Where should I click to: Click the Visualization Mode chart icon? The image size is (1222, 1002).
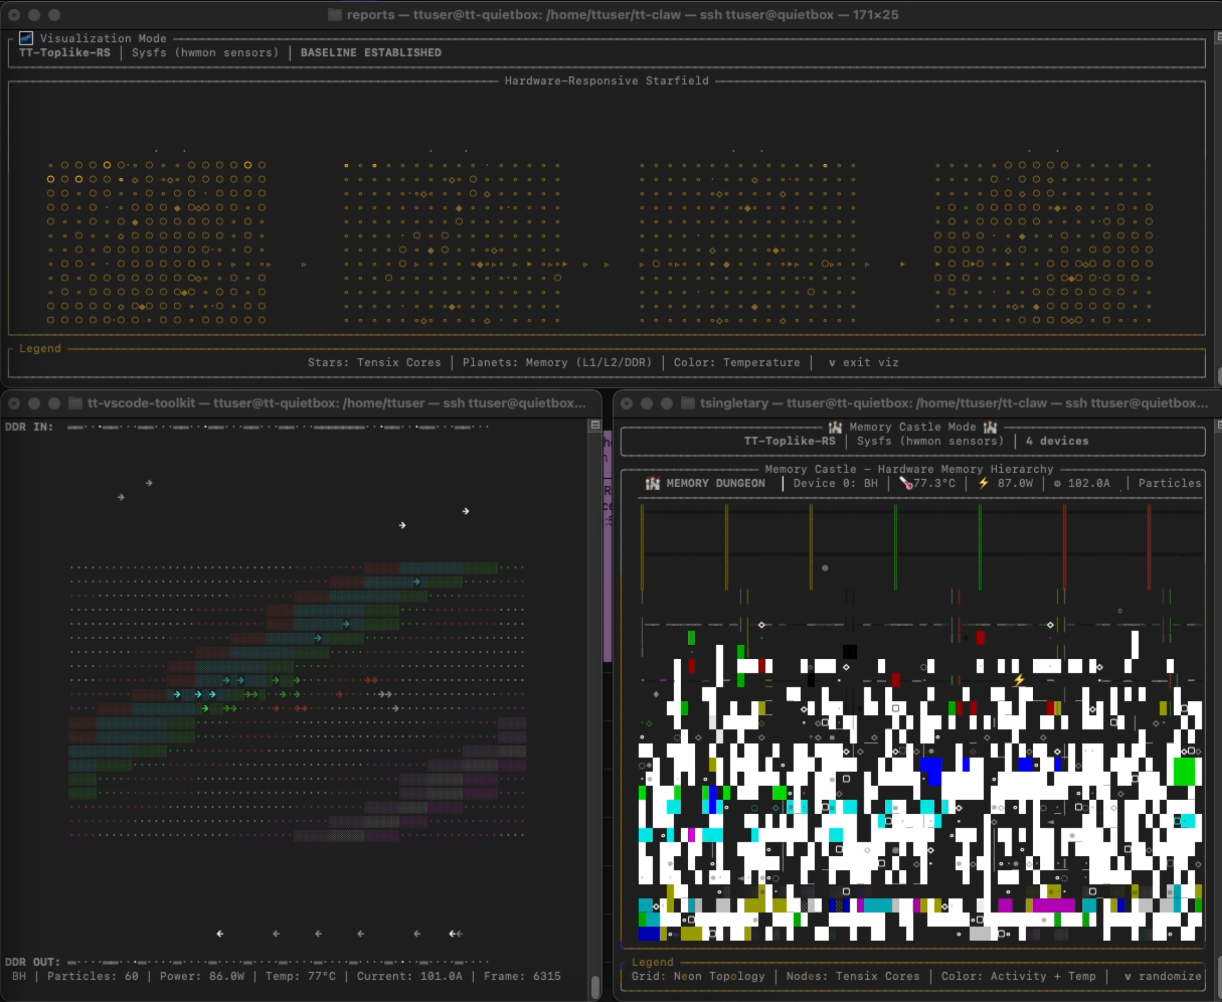26,38
